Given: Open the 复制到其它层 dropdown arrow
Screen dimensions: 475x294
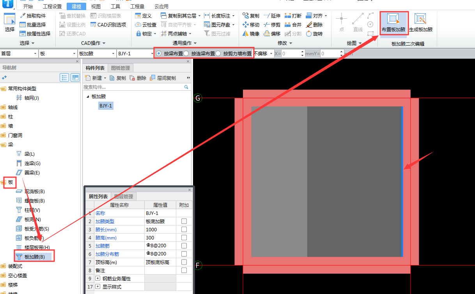Looking at the screenshot, I should click(x=199, y=16).
